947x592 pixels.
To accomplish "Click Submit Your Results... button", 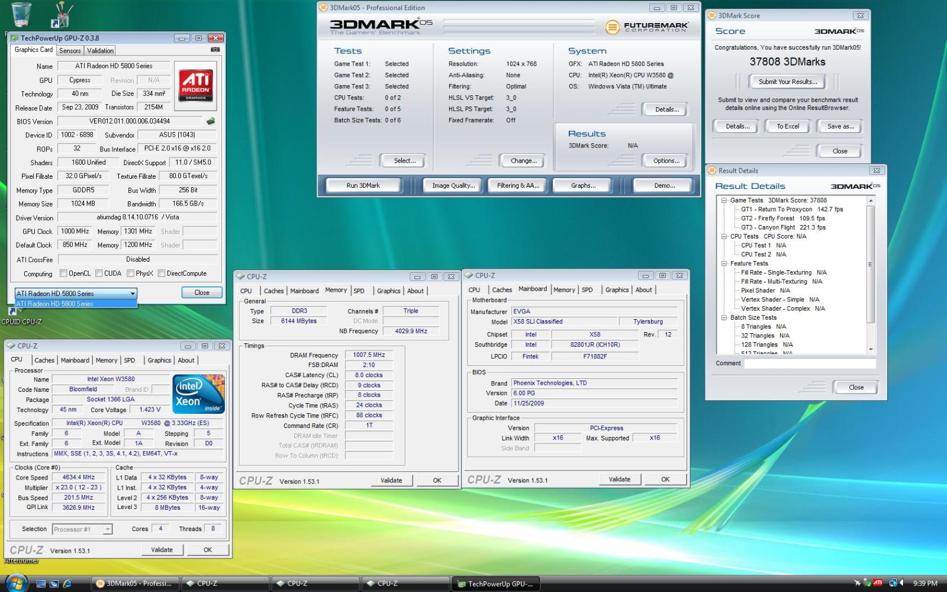I will [x=787, y=82].
